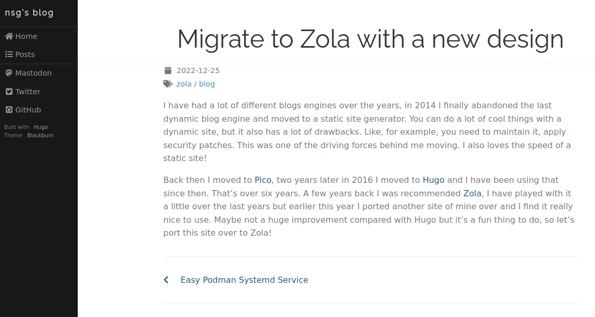Image resolution: width=595 pixels, height=317 pixels.
Task: Click the Home house icon
Action: pos(9,36)
